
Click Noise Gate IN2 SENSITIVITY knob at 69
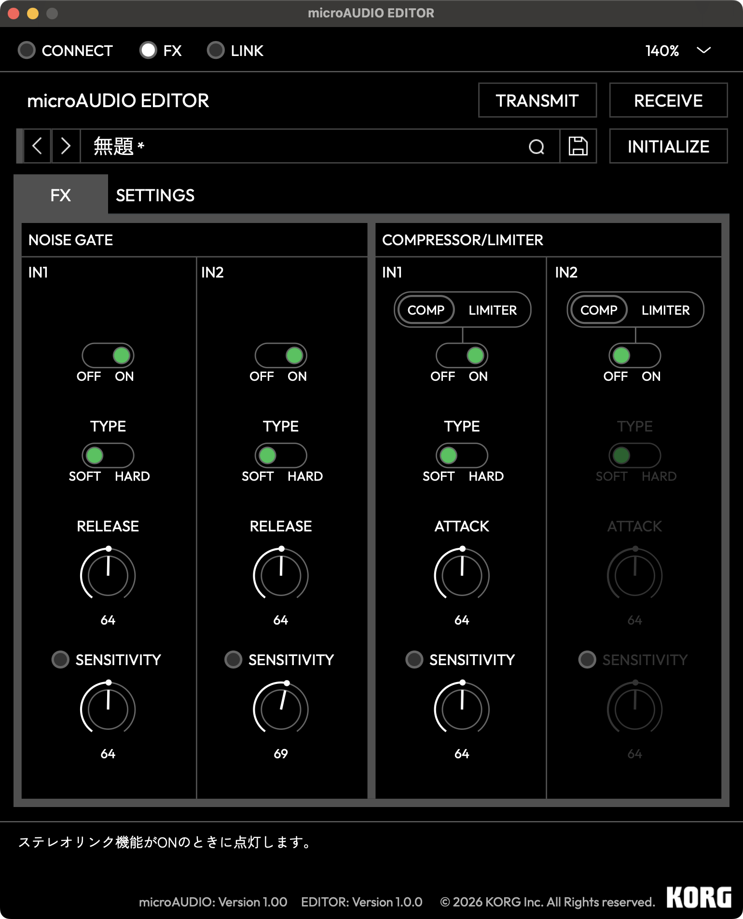[281, 709]
